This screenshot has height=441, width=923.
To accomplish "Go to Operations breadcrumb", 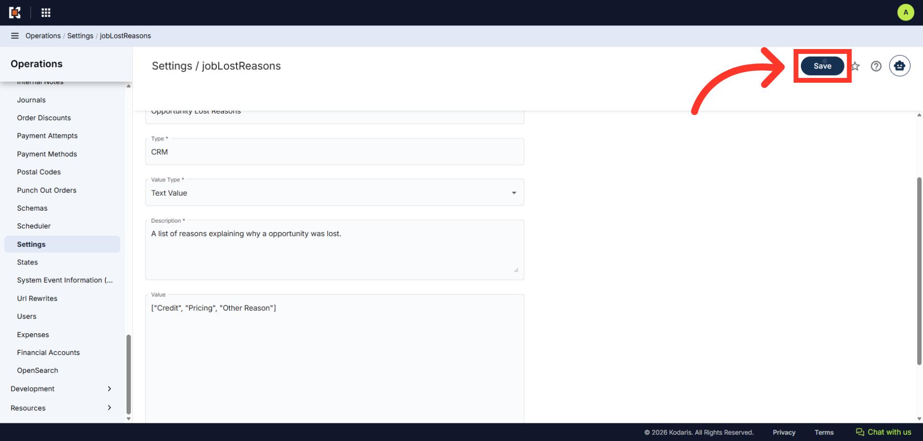I will (43, 36).
